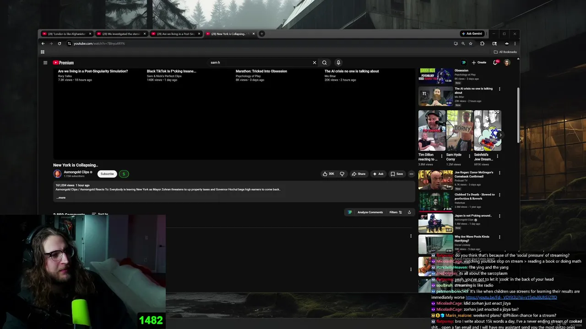Viewport: 586px width, 329px height.
Task: Click the page vertical scrollbar
Action: click(x=518, y=114)
